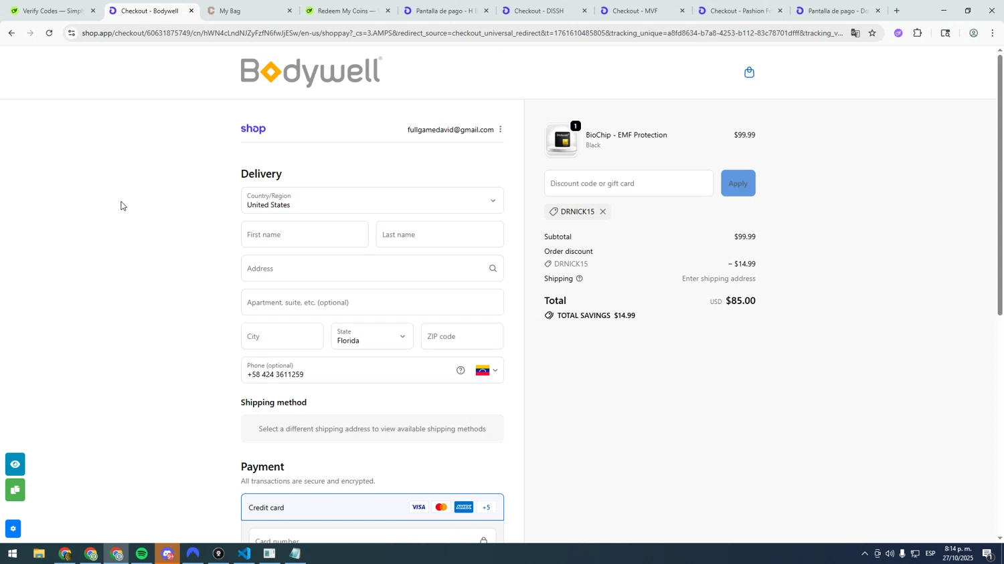Click the First name field
The height and width of the screenshot is (564, 1004).
pos(305,235)
